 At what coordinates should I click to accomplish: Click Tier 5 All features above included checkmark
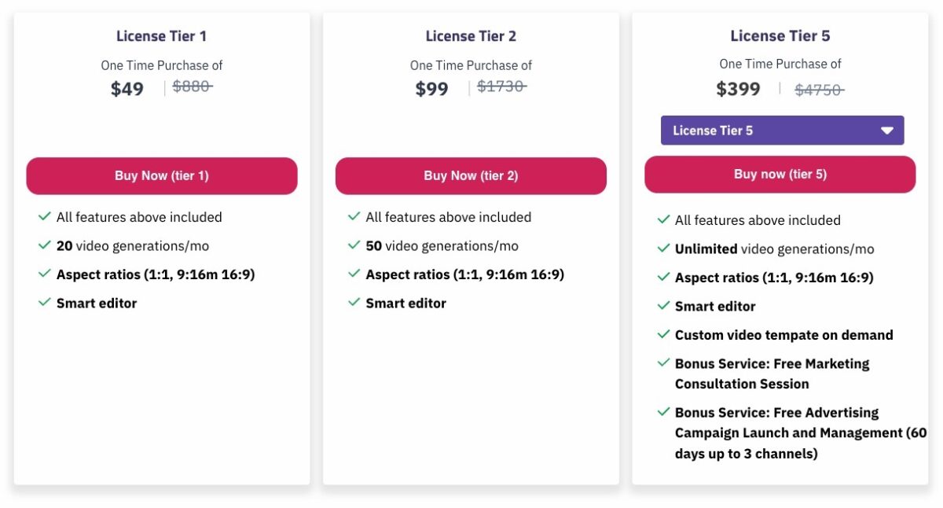point(663,220)
